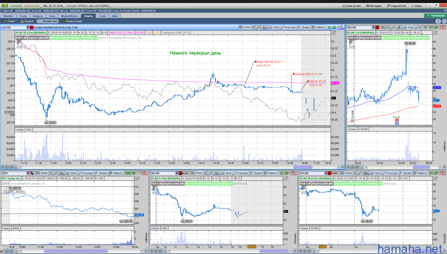Open Style on the ACAD 5m chart
The height and width of the screenshot is (254, 447).
pyautogui.click(x=227, y=173)
